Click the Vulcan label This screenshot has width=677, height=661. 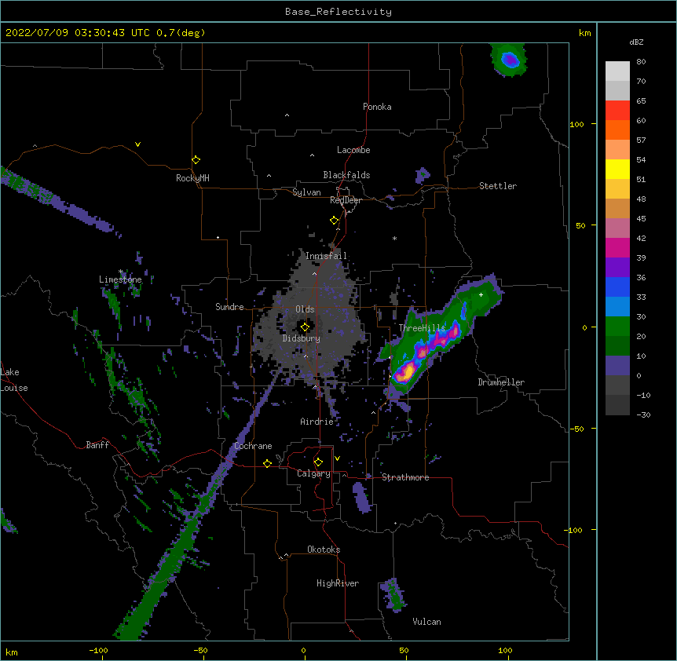coord(426,622)
